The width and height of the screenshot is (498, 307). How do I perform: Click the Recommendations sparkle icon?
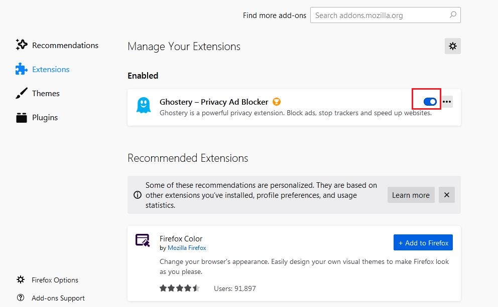pos(21,45)
